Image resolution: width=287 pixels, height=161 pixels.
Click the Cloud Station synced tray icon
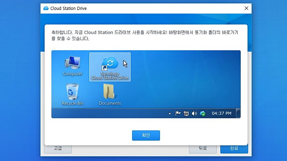pos(203,113)
